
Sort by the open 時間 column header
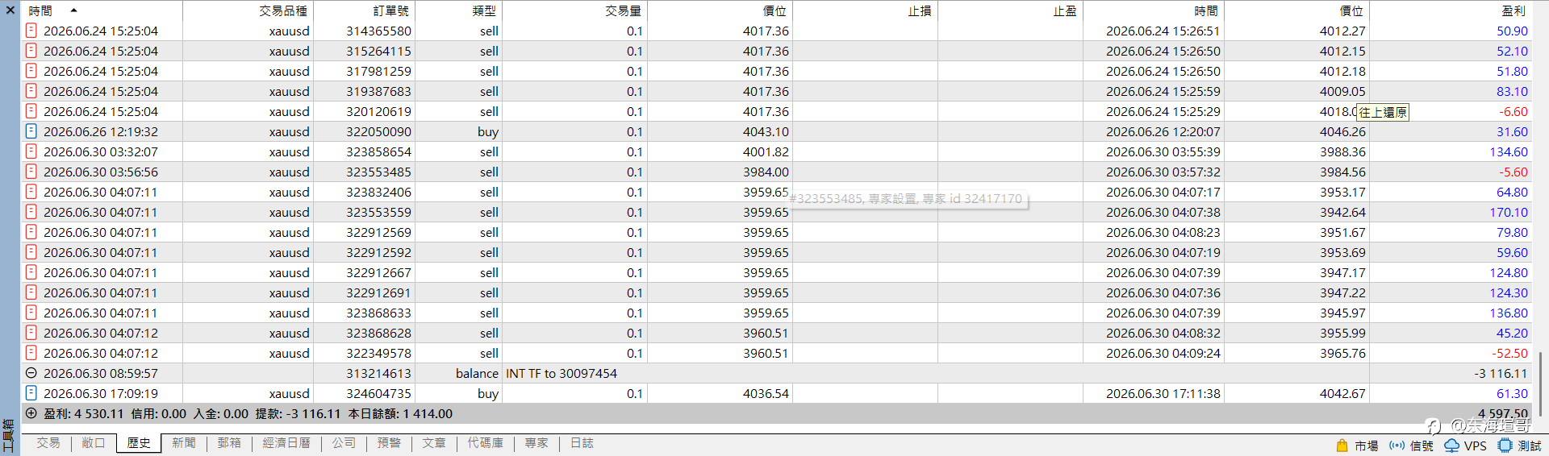coord(102,10)
